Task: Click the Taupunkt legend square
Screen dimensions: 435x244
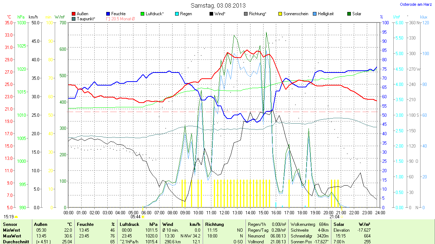Action: (74, 18)
